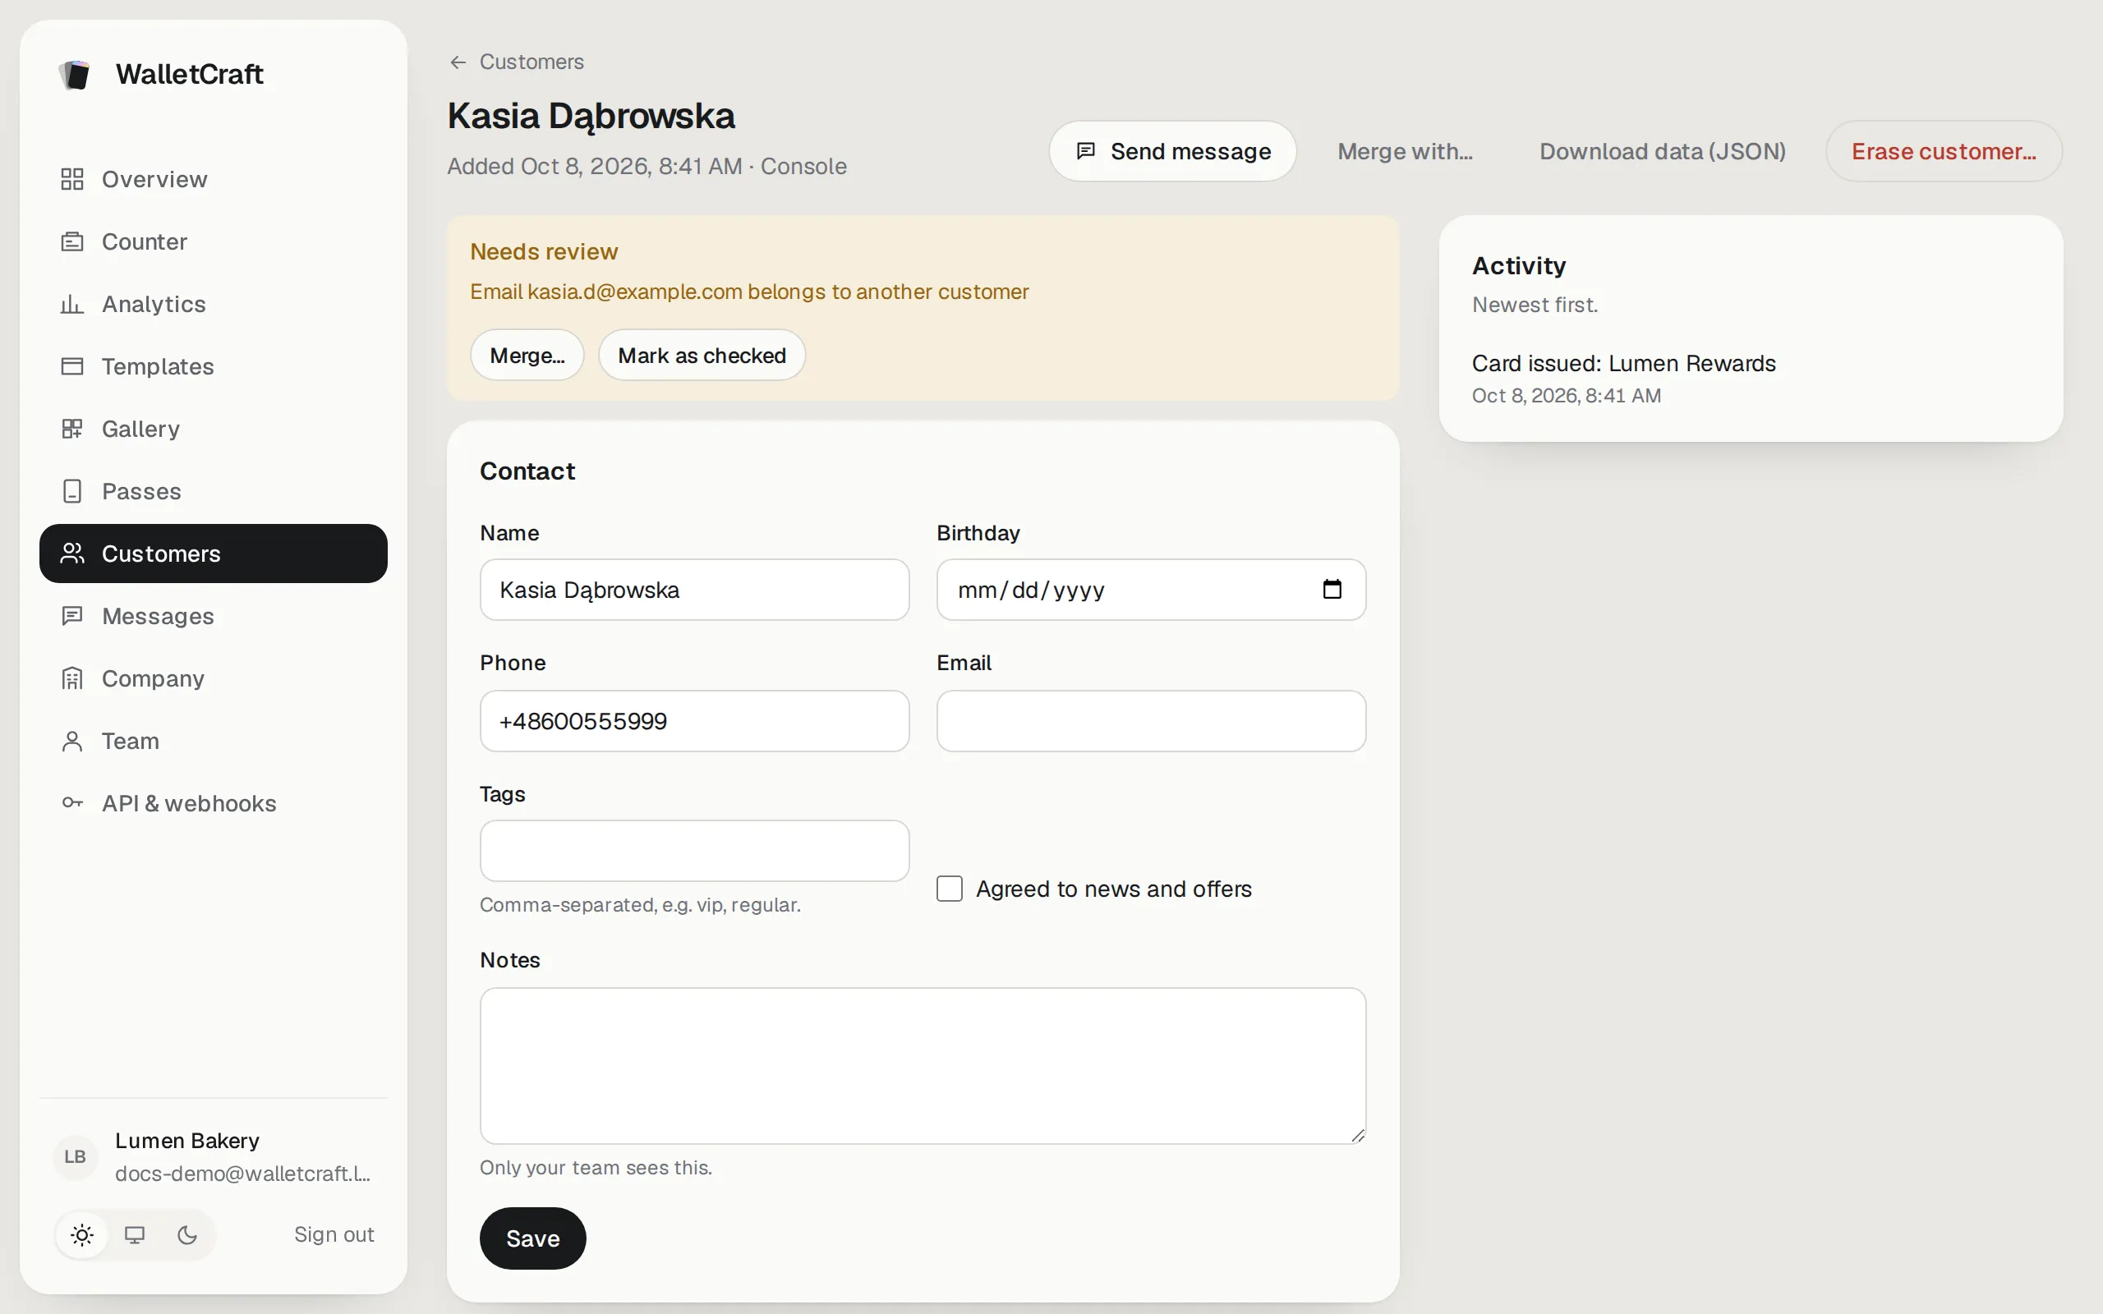
Task: Click the back arrow beside Customers breadcrumb
Action: (458, 62)
